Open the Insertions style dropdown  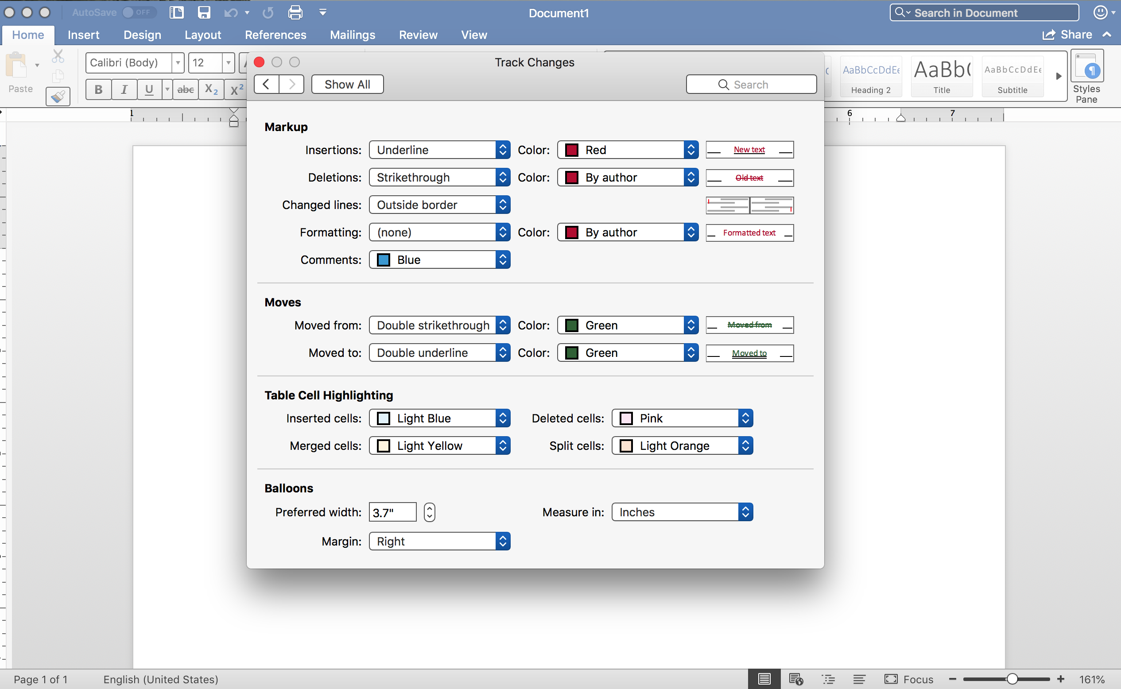tap(439, 150)
